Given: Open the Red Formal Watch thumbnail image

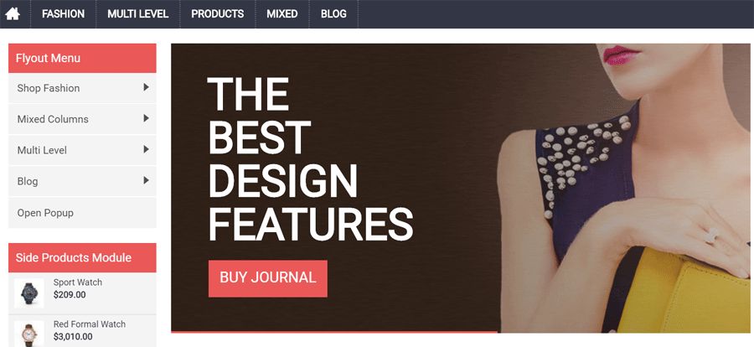Looking at the screenshot, I should [28, 334].
